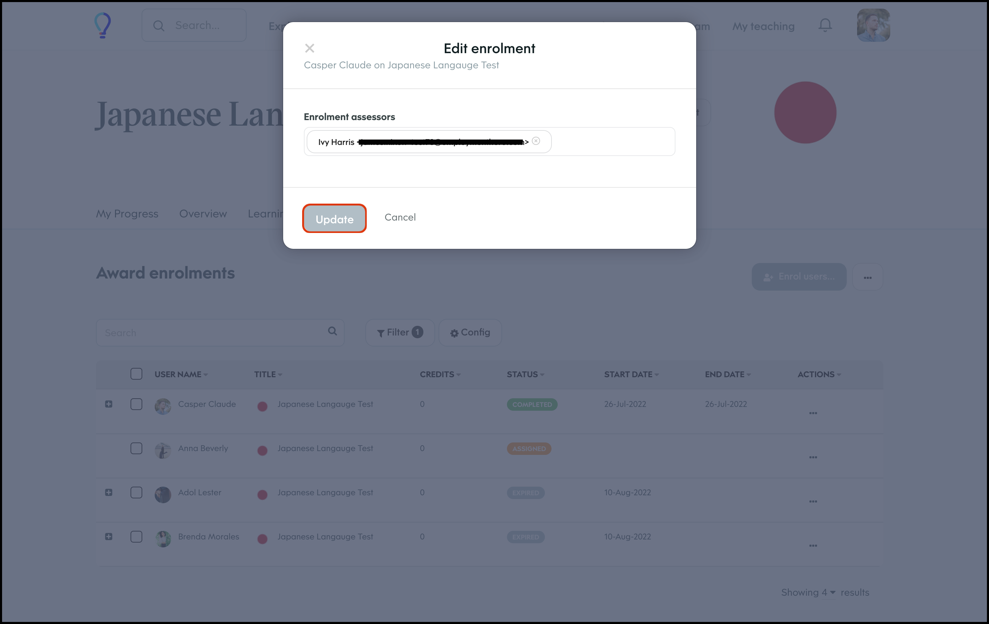Viewport: 989px width, 624px height.
Task: Click Cancel in the dialog
Action: 400,217
